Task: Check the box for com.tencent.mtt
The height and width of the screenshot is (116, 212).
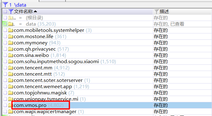Action: coord(5,74)
